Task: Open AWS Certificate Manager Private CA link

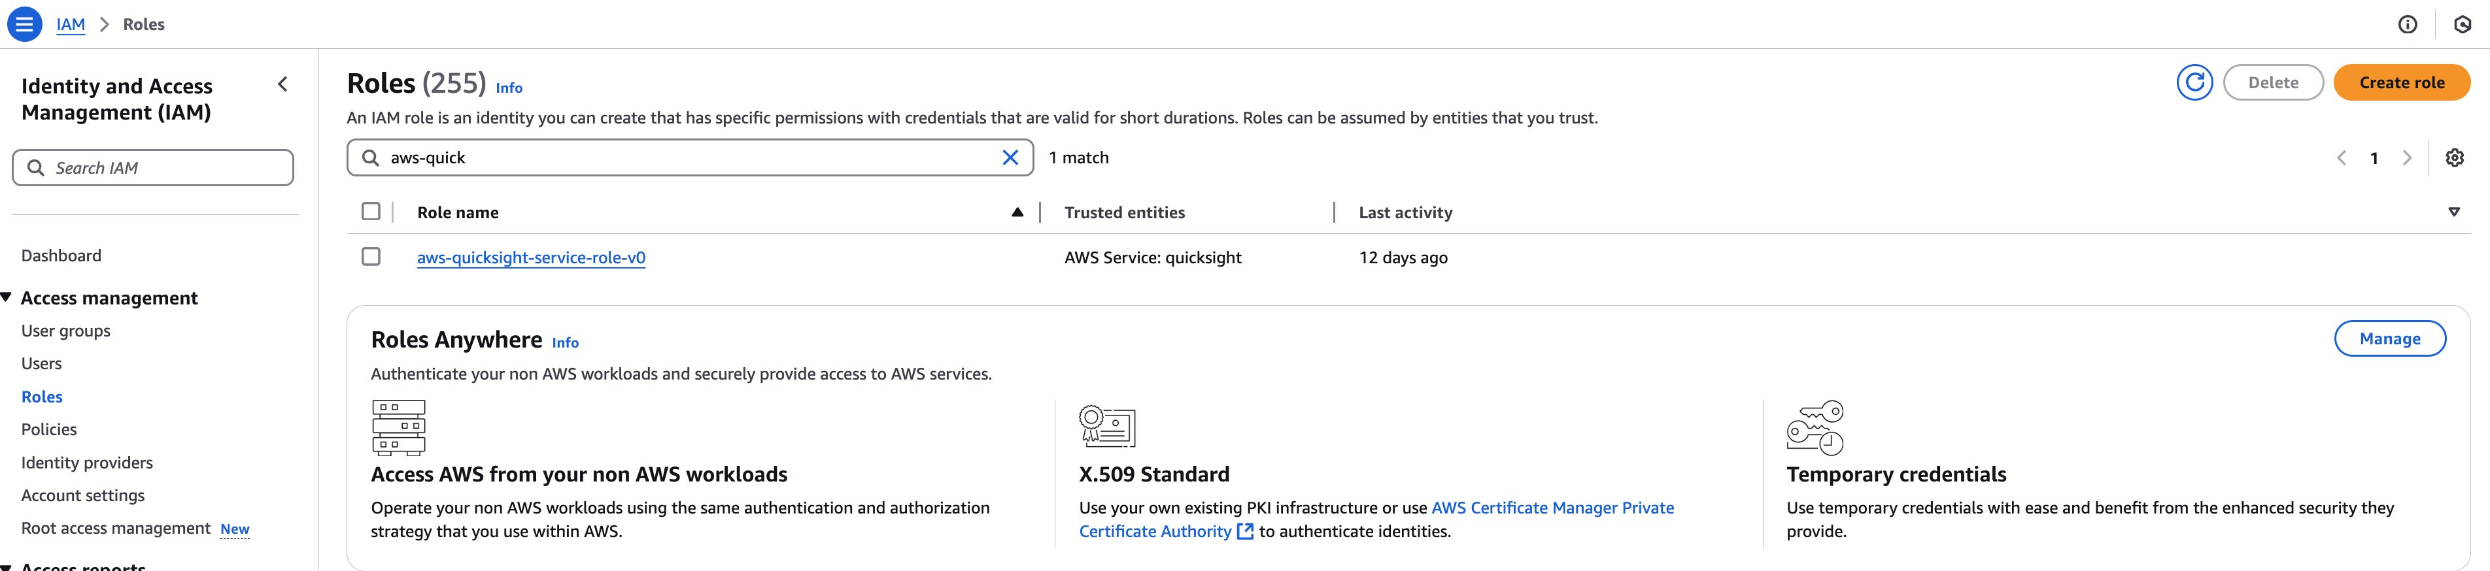Action: [x=1552, y=508]
